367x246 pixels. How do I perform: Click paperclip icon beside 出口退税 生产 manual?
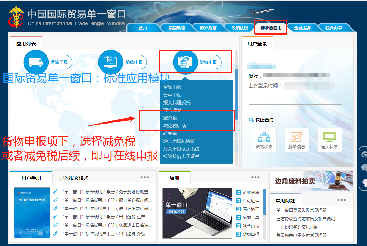(x=56, y=217)
